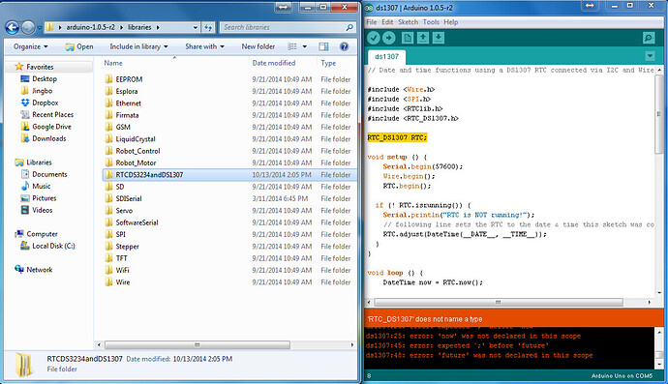Open the Arduino Sketch menu

tap(409, 22)
